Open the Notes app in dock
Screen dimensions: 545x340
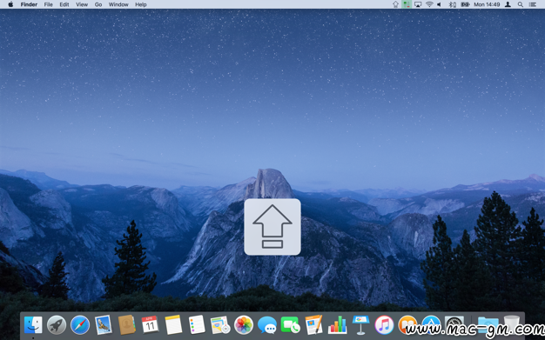[173, 325]
